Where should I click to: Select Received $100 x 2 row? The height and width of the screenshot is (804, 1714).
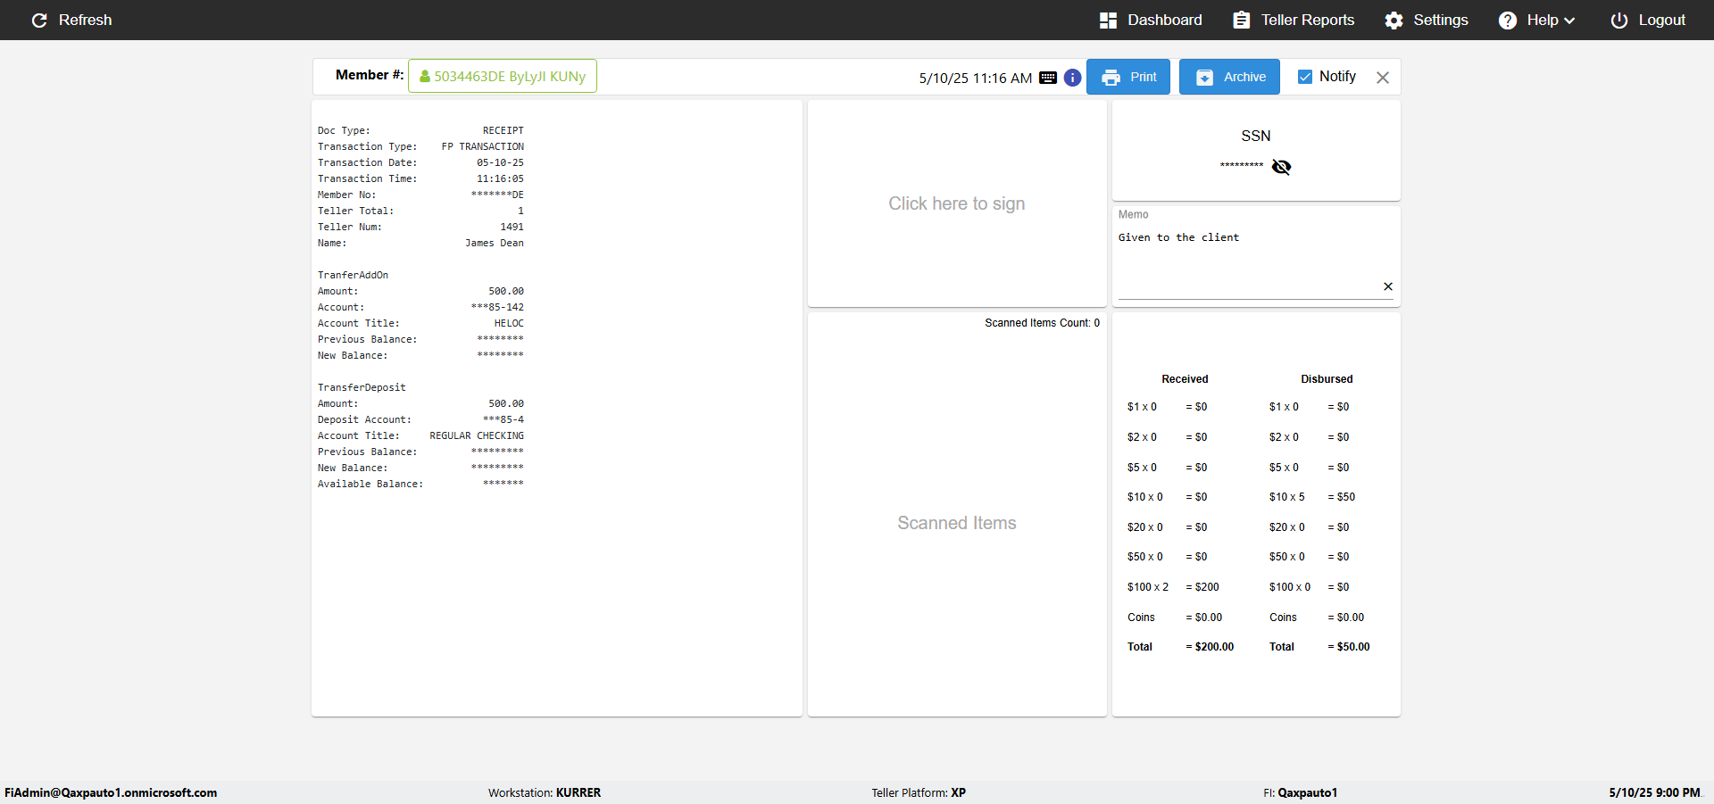(1172, 587)
